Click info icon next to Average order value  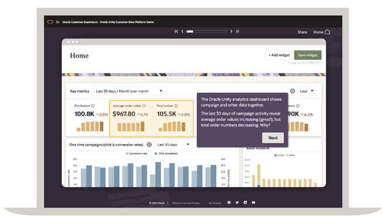point(144,106)
